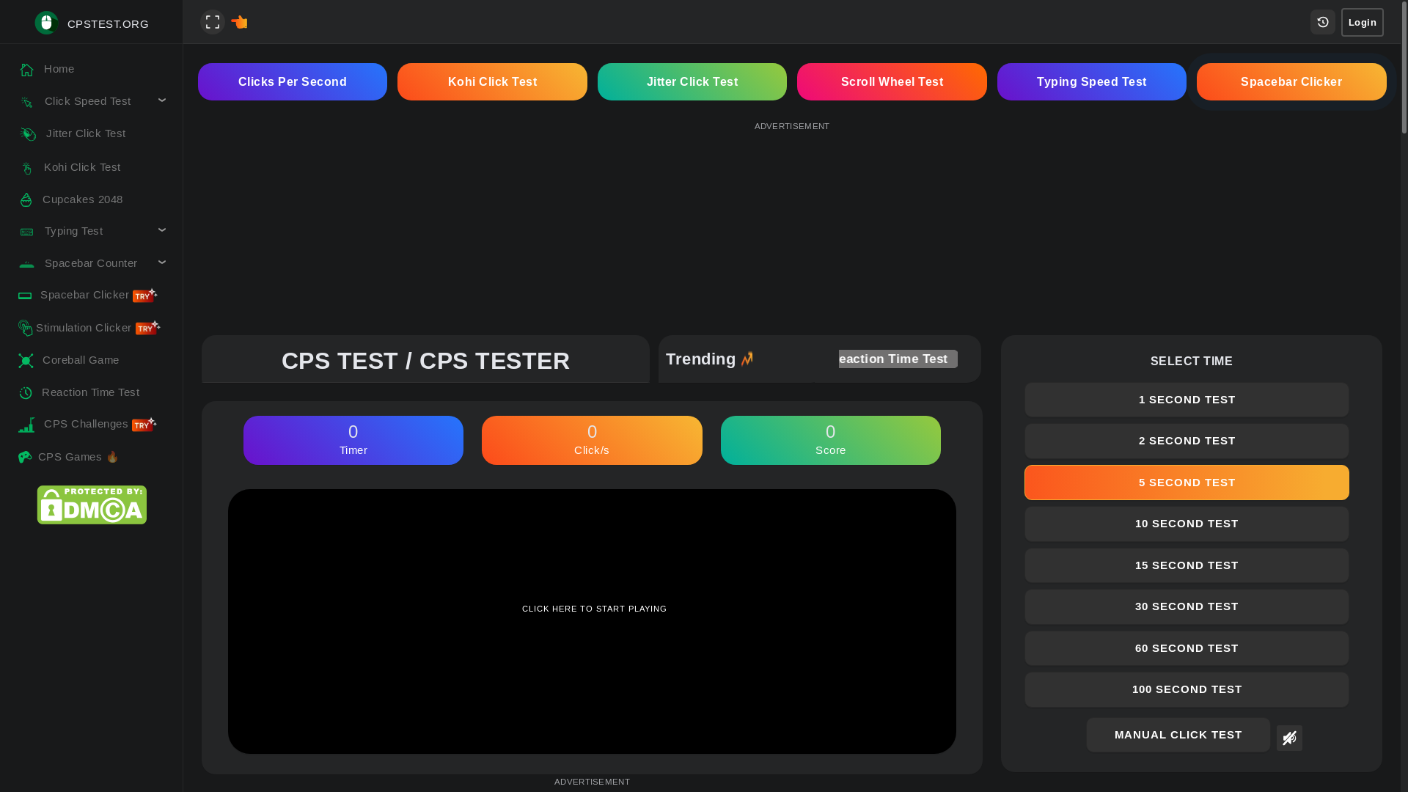The image size is (1408, 792).
Task: Select the 100 SECOND TEST option
Action: (x=1187, y=689)
